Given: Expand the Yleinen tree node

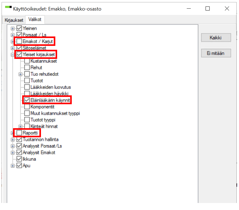Looking at the screenshot, I should pyautogui.click(x=13, y=28).
